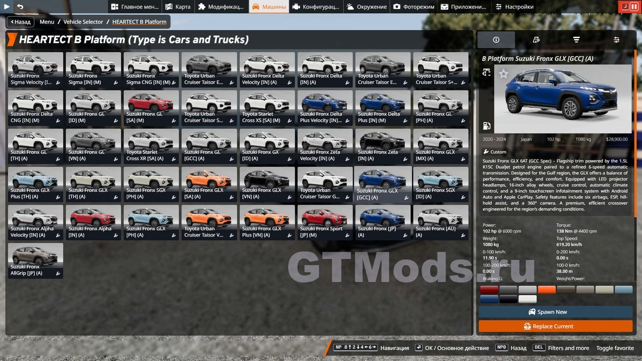Open the info tab icon in details panel
The width and height of the screenshot is (642, 361).
496,40
